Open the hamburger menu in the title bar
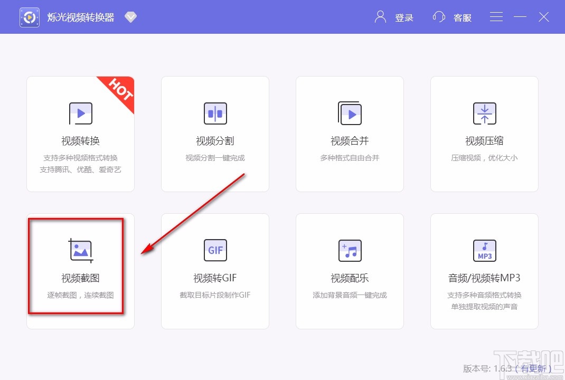This screenshot has height=380, width=565. 496,16
